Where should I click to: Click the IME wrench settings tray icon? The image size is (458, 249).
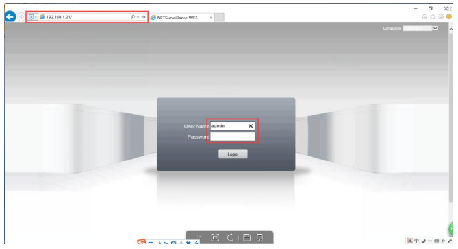tap(450, 241)
